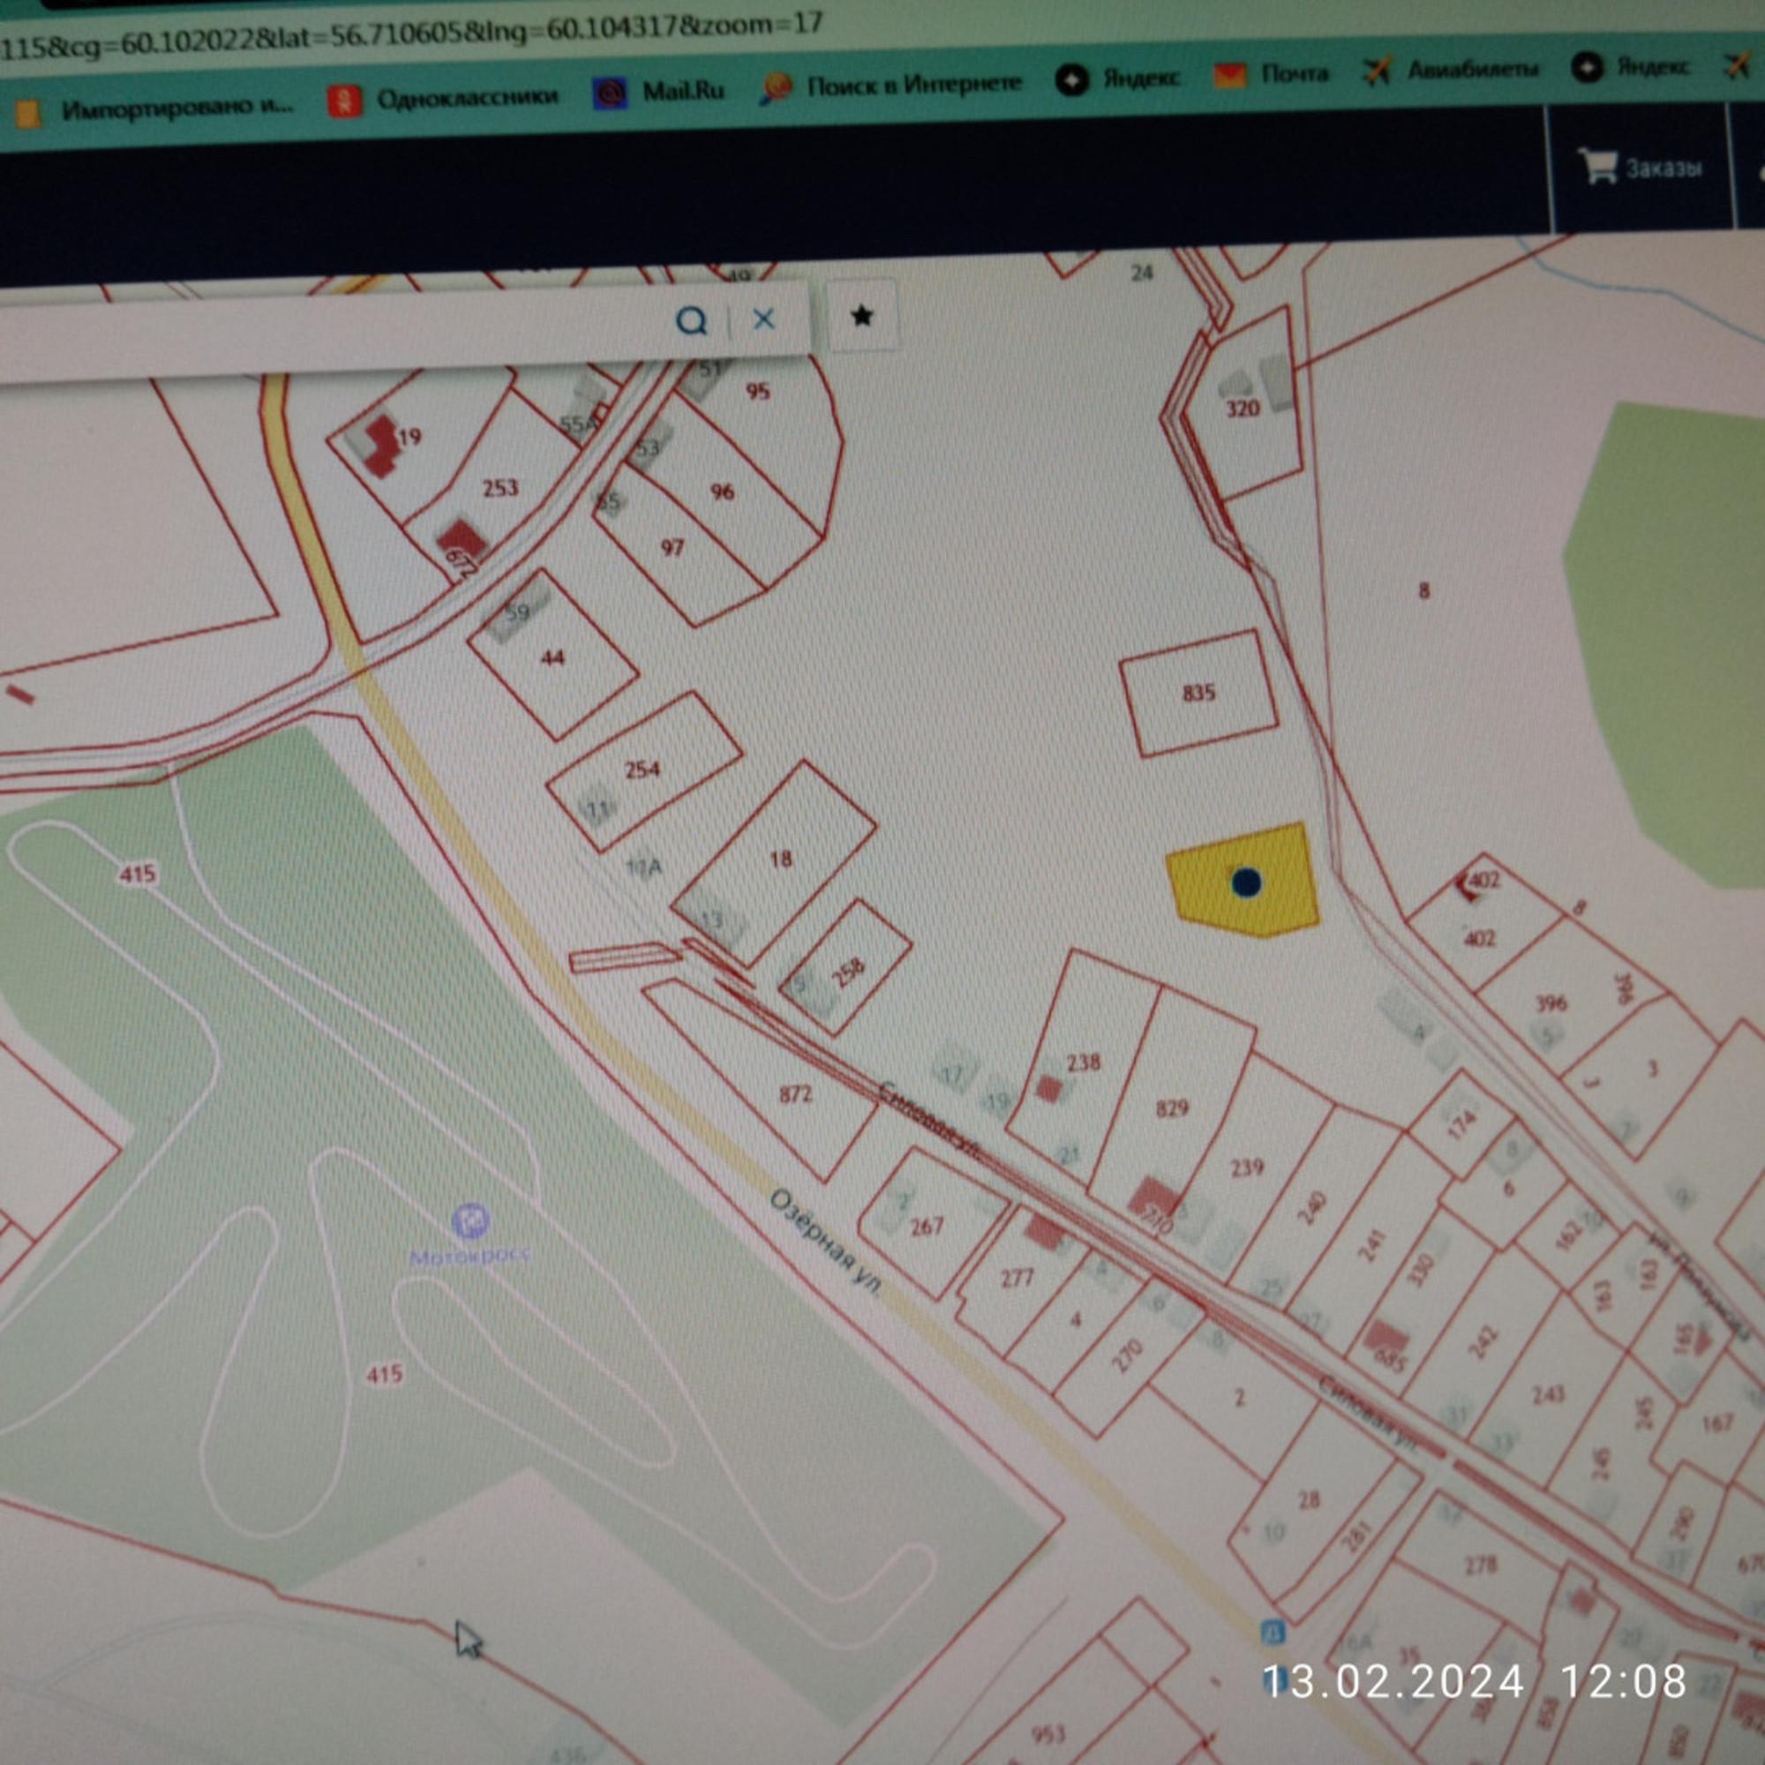Click inside the map search input field
This screenshot has width=1765, height=1765.
click(329, 331)
